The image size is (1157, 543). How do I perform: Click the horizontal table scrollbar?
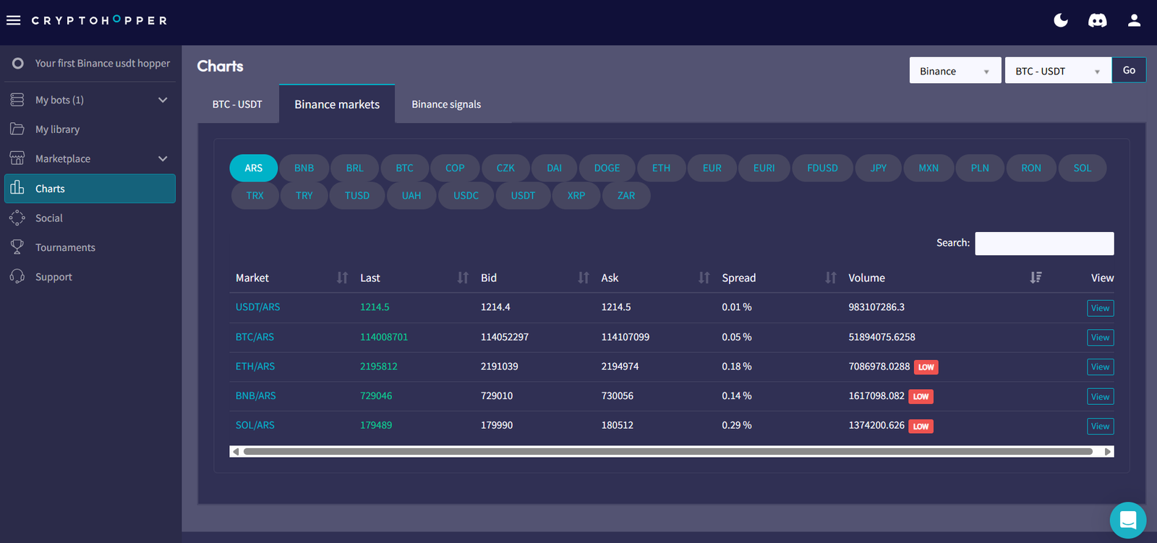point(668,452)
